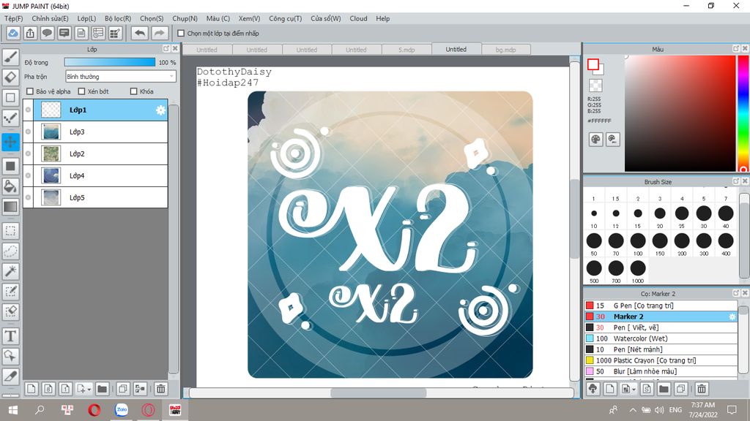Select the Brush tool in left toolbar

[x=10, y=57]
